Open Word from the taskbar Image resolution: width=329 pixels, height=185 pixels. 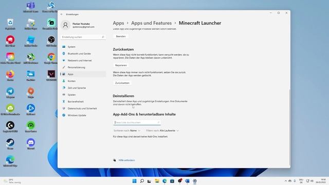(x=187, y=181)
